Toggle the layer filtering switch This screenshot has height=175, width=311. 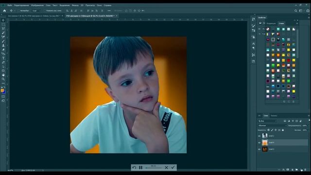click(309, 121)
